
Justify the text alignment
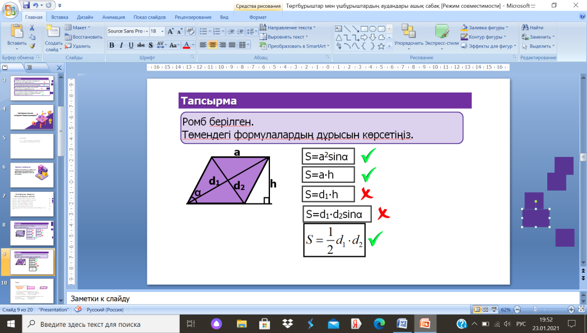pyautogui.click(x=232, y=45)
